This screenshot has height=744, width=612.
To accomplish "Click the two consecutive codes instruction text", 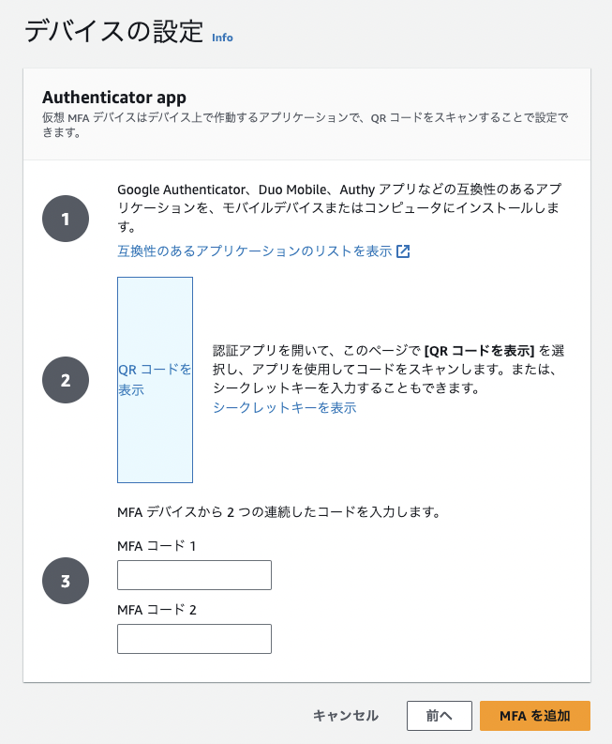I will (x=278, y=512).
